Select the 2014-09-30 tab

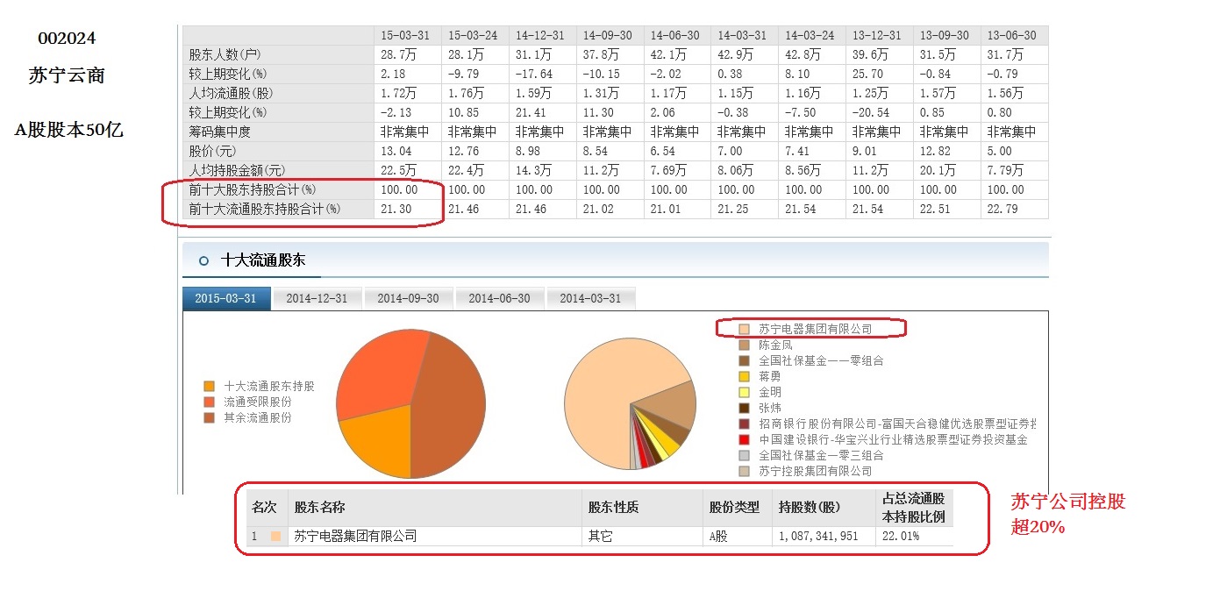408,298
